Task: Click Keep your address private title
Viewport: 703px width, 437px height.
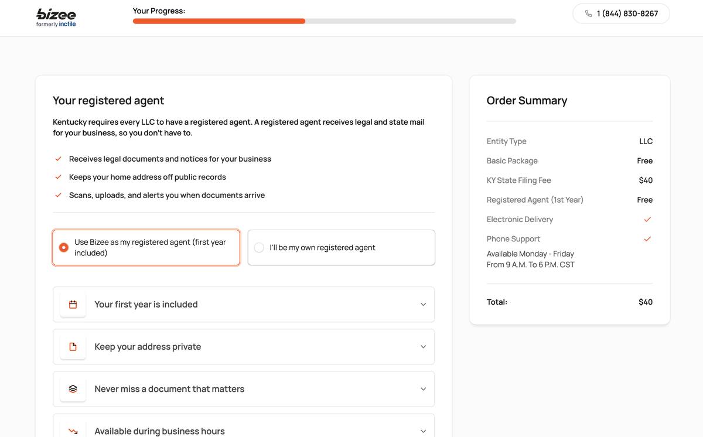Action: click(x=148, y=347)
